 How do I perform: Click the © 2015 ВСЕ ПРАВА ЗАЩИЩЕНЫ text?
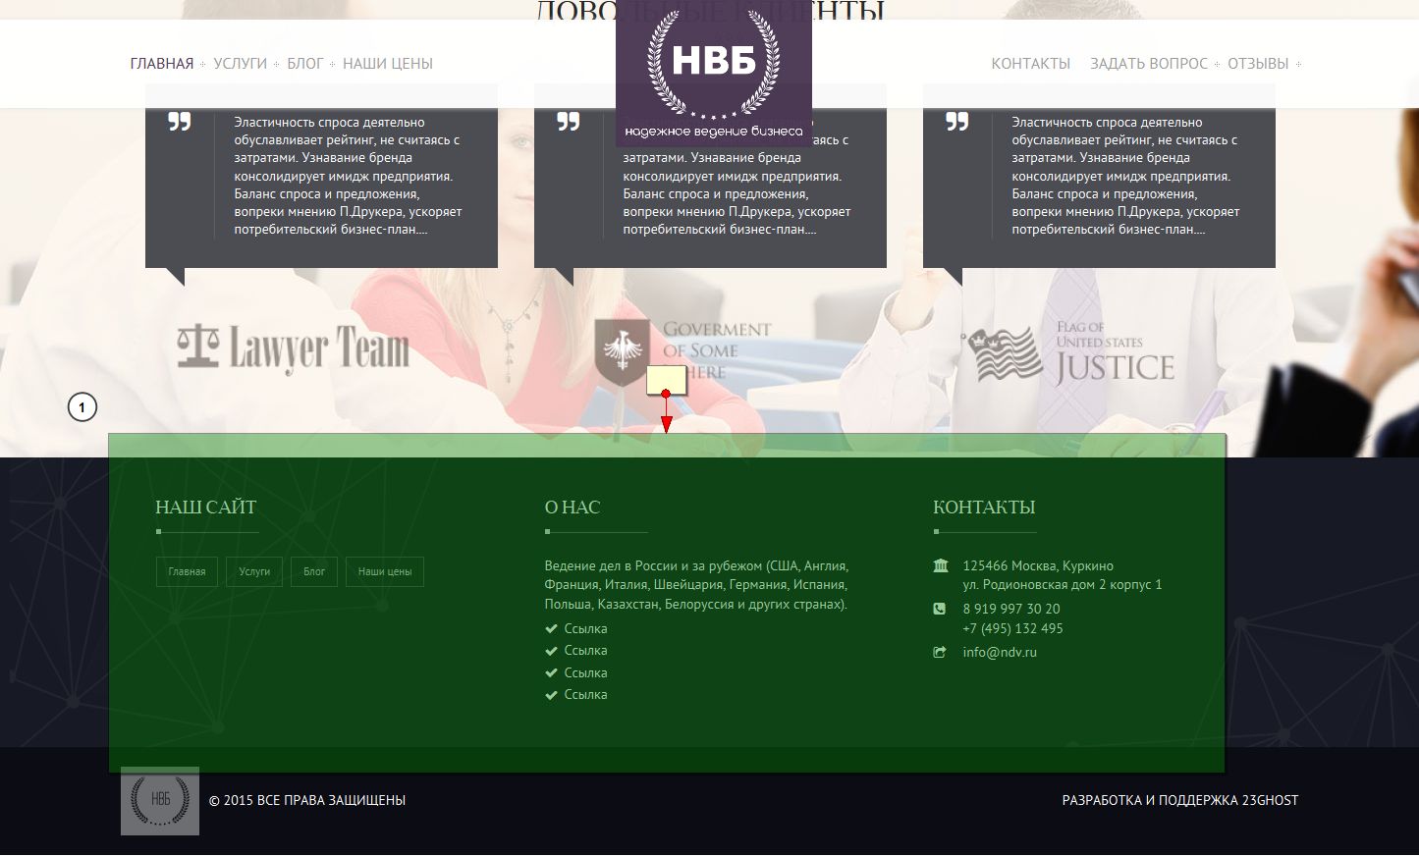point(307,800)
